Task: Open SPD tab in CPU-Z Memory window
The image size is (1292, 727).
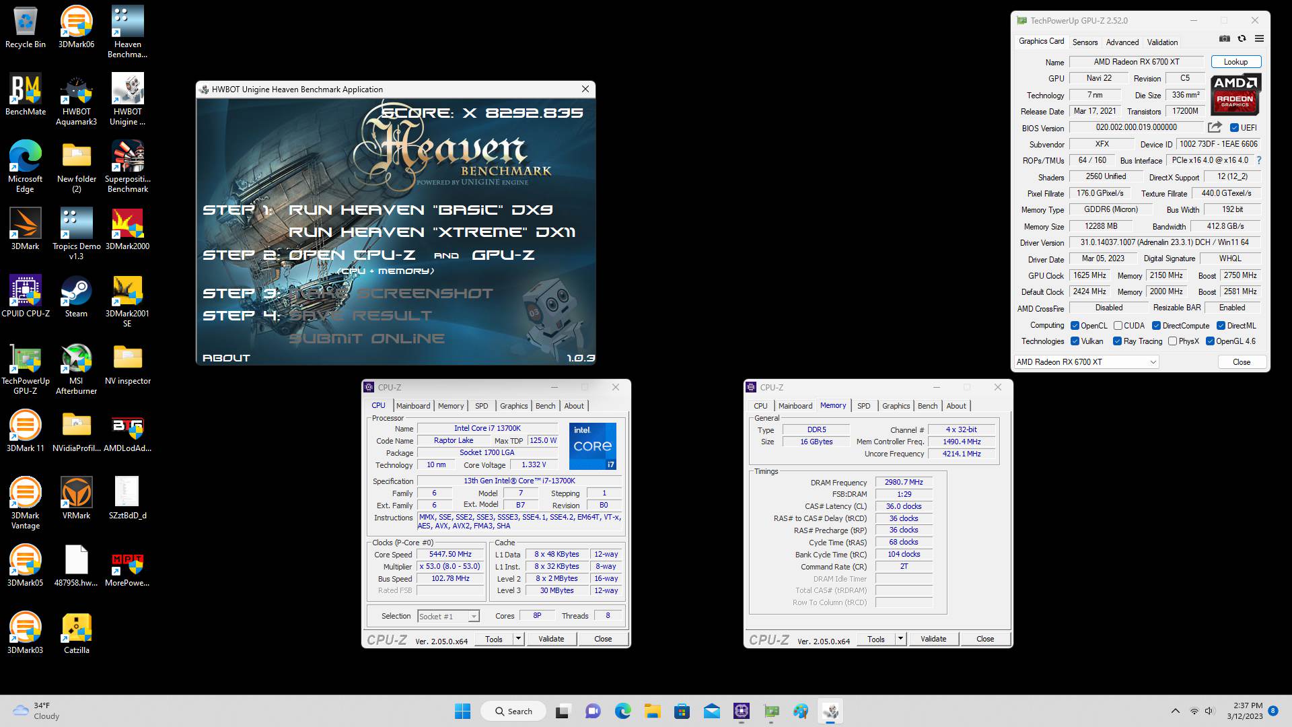Action: click(x=863, y=406)
